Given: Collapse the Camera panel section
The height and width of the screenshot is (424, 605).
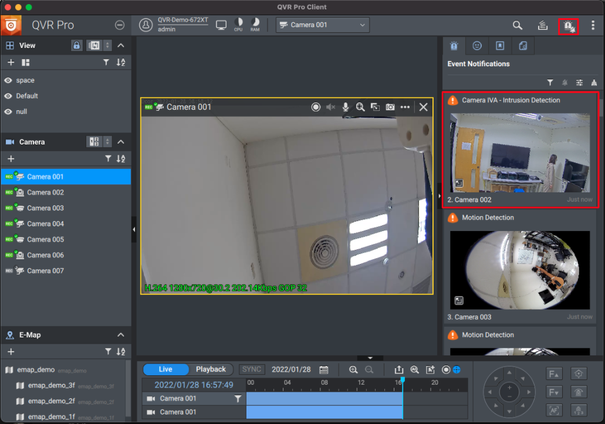Looking at the screenshot, I should pyautogui.click(x=121, y=142).
